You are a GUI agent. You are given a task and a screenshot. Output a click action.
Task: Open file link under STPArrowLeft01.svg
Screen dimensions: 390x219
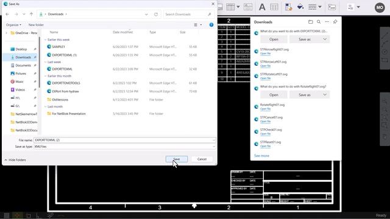pyautogui.click(x=265, y=66)
